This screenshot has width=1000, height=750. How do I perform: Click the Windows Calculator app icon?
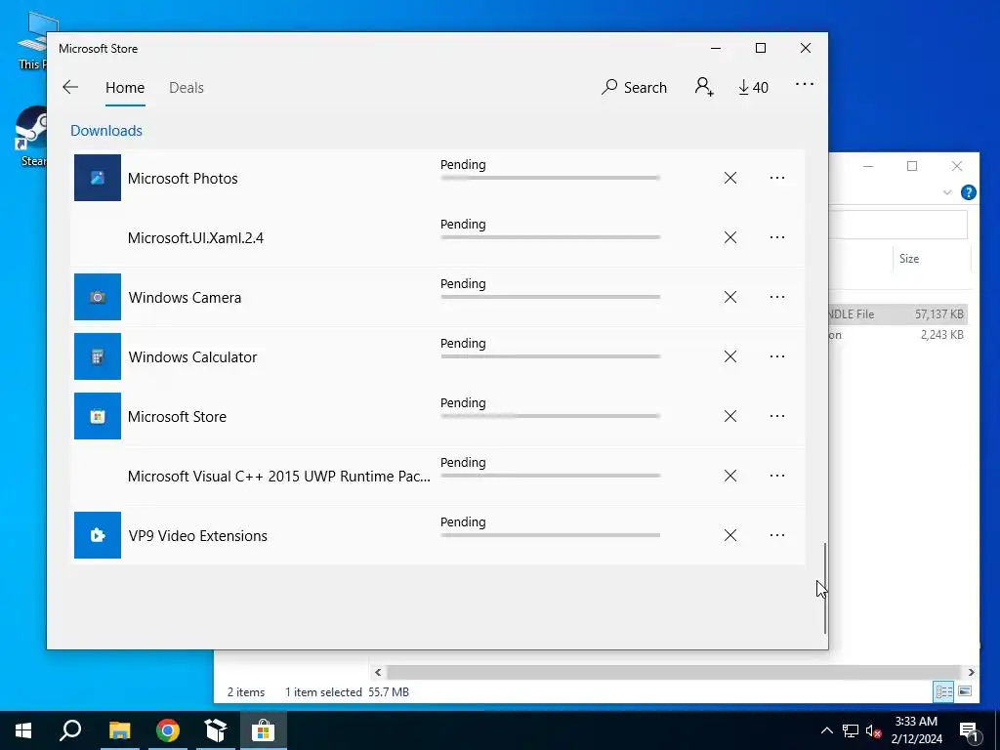pos(98,356)
